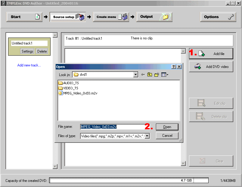242x187 pixels.
Task: Click the Open dialog help button
Action: pos(174,67)
